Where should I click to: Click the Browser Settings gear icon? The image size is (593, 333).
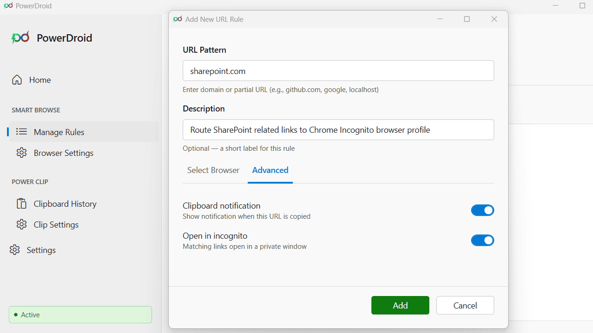tap(21, 153)
